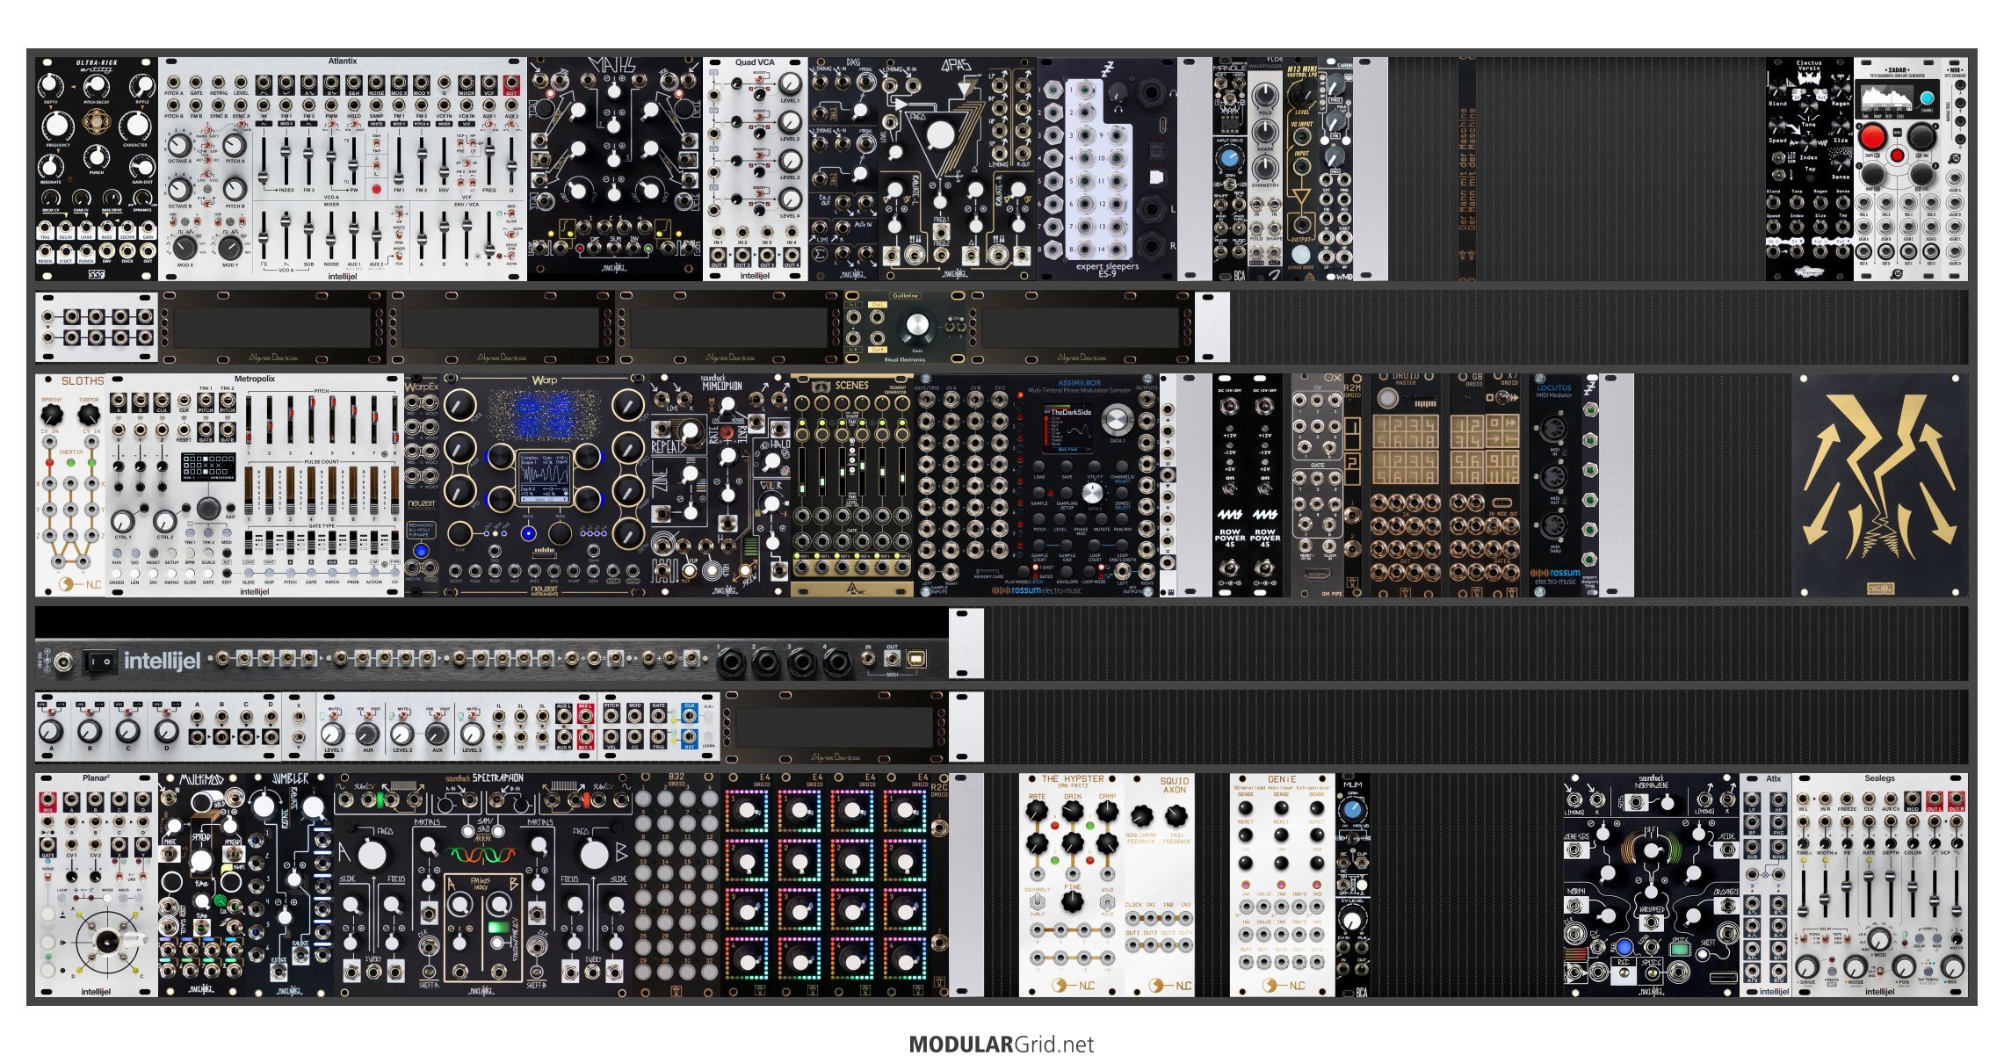Select the B32 Droid button module
Viewport: 2004px width, 1063px height.
click(x=676, y=886)
